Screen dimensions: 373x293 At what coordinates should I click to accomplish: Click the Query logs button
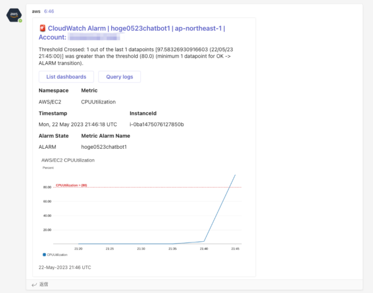[119, 77]
